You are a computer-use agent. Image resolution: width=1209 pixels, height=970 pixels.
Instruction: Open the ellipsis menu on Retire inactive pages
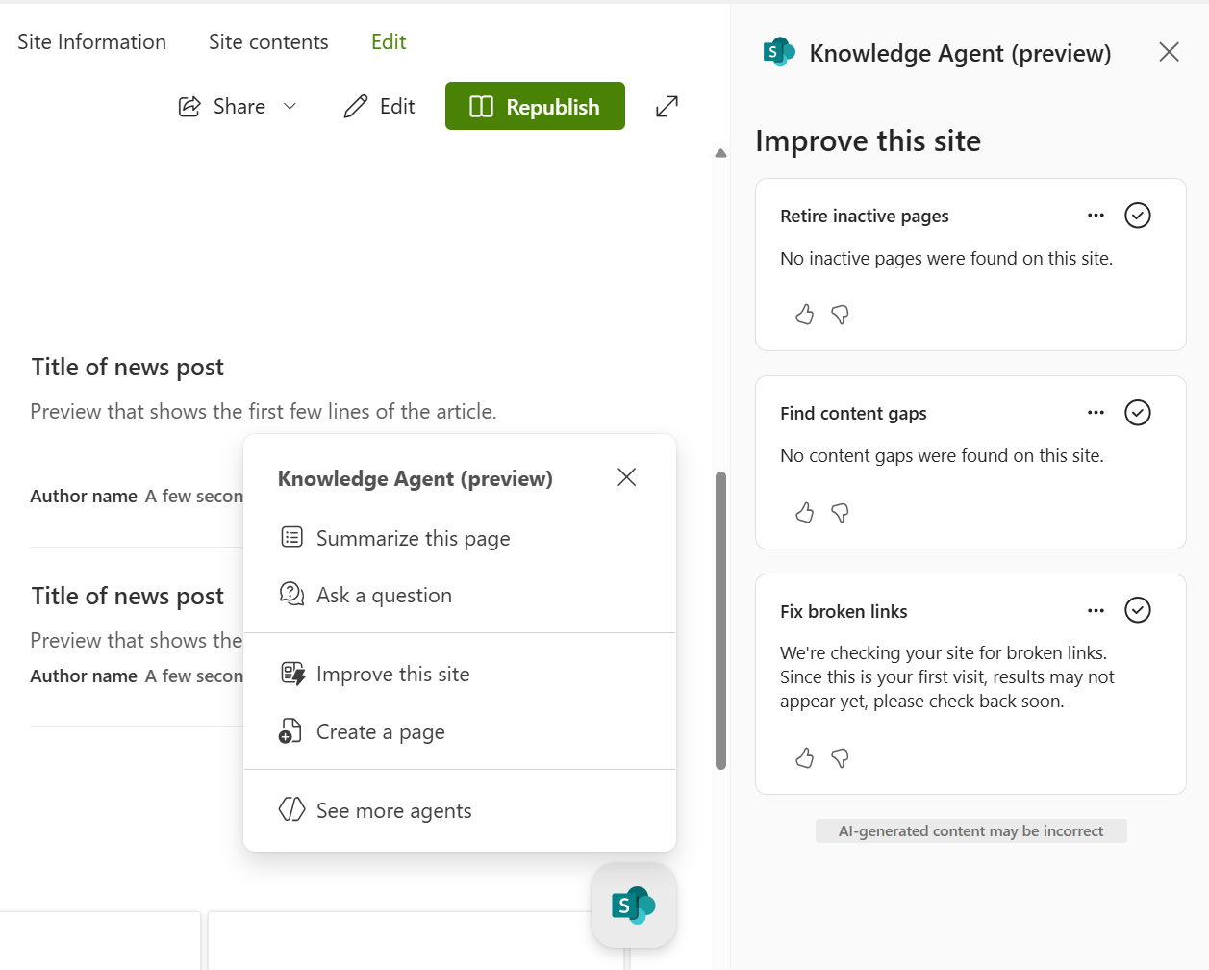point(1096,216)
